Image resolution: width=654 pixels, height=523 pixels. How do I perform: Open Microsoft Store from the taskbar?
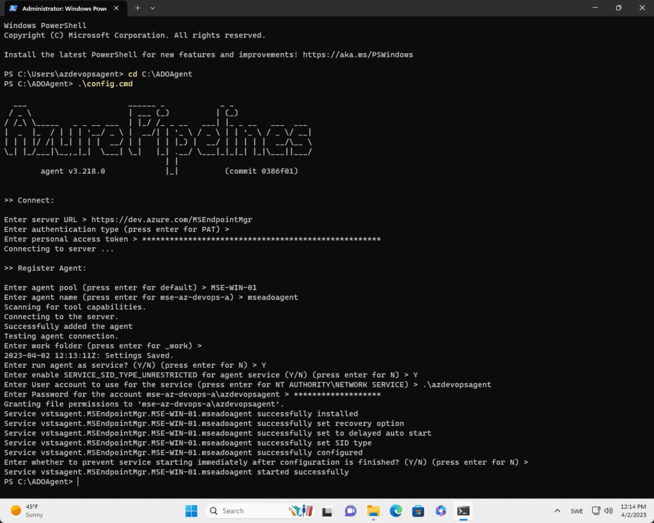418,511
